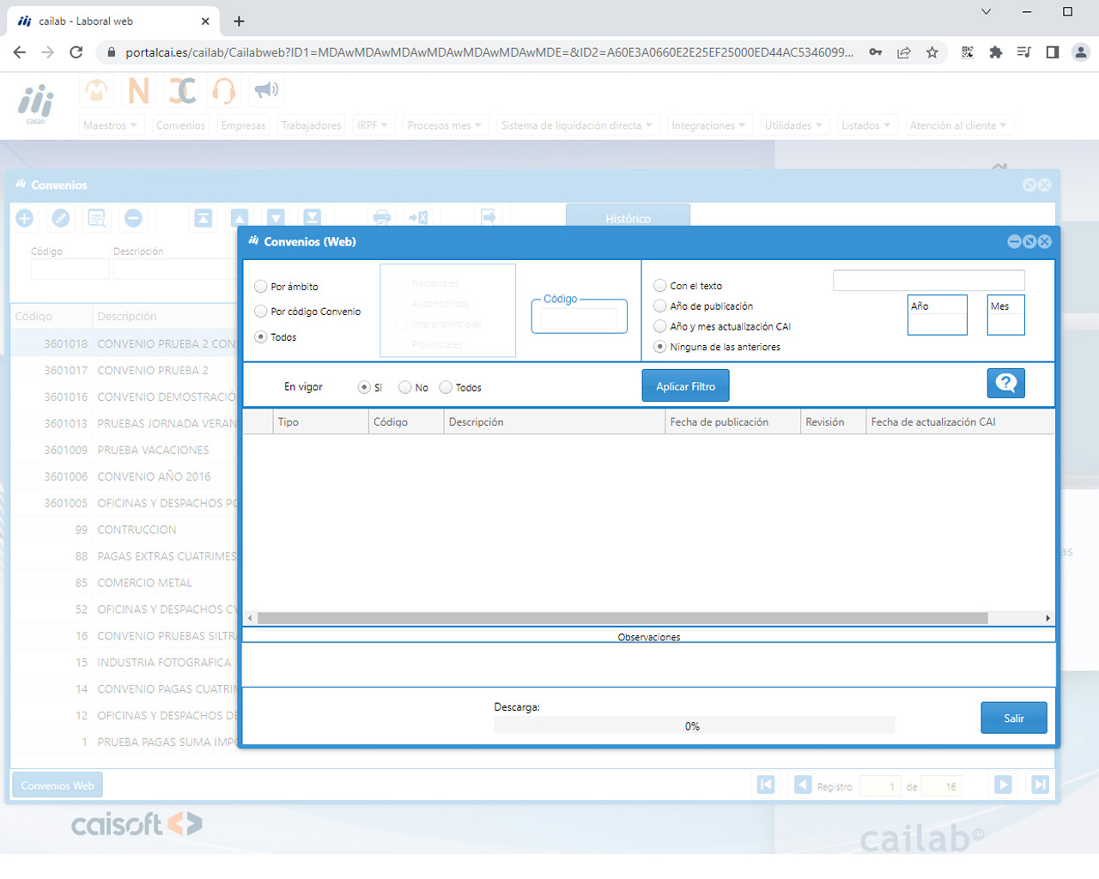Expand the Maestros dropdown menu
The width and height of the screenshot is (1099, 879).
(110, 125)
